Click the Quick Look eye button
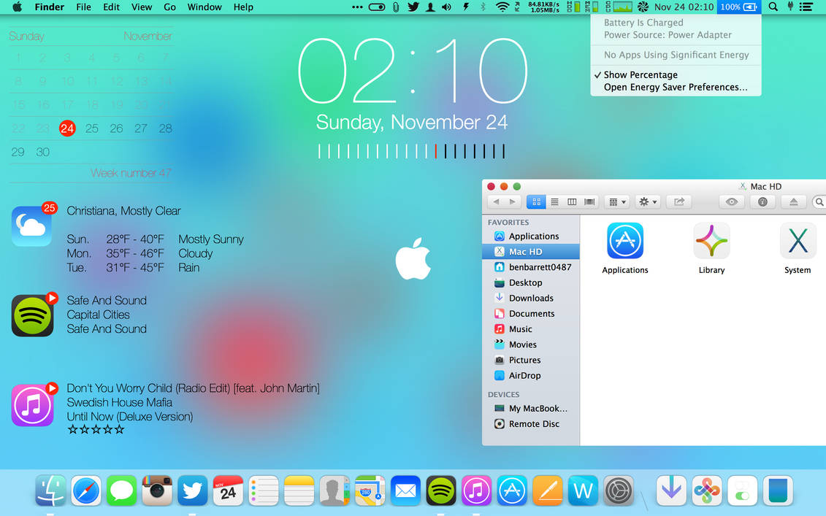 point(732,201)
